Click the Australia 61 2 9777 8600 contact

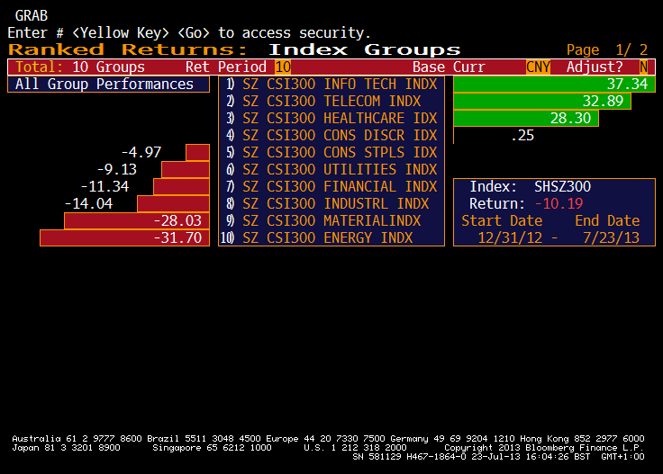pos(77,439)
